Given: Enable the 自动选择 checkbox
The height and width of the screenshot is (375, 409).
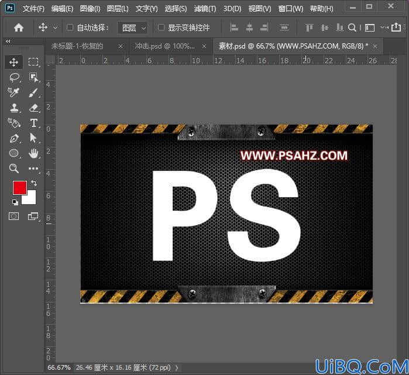Looking at the screenshot, I should click(x=70, y=27).
